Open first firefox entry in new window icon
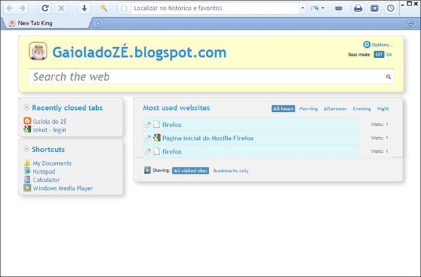 click(x=147, y=124)
